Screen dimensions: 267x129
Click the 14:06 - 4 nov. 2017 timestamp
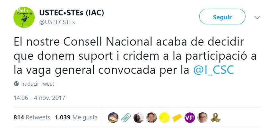pos(39,98)
